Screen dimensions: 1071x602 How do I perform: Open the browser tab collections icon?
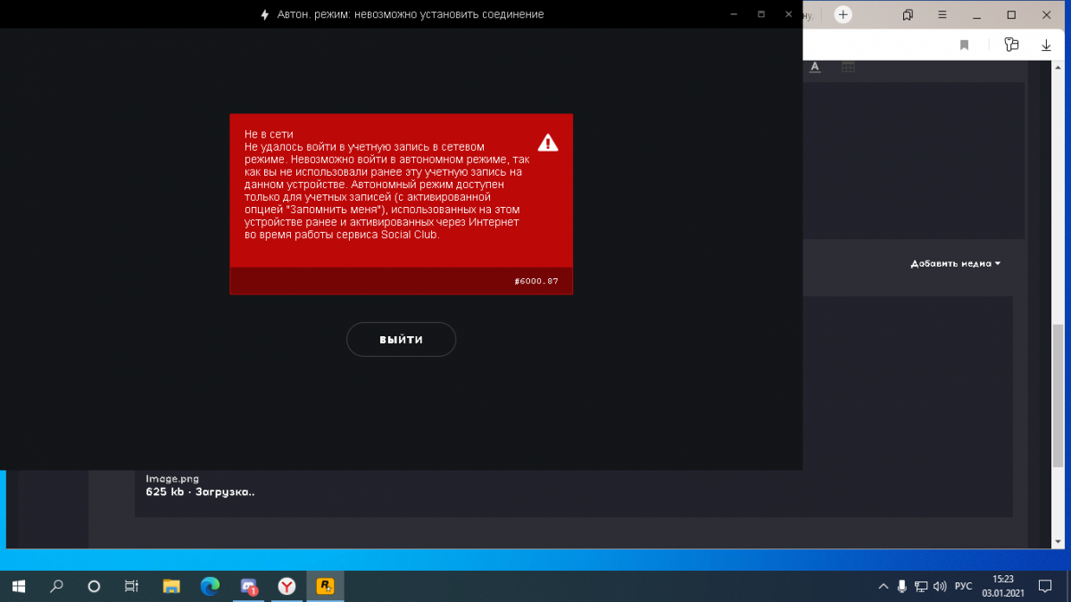tap(908, 14)
